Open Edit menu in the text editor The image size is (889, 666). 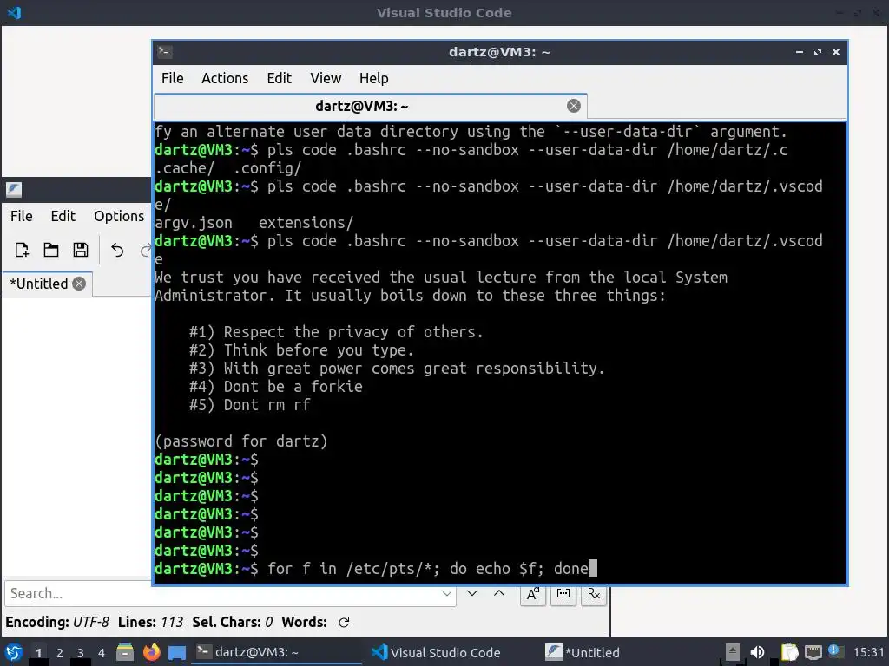[x=63, y=216]
